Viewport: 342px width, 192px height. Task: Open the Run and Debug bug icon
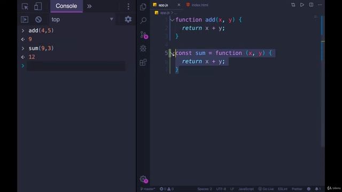tap(143, 48)
